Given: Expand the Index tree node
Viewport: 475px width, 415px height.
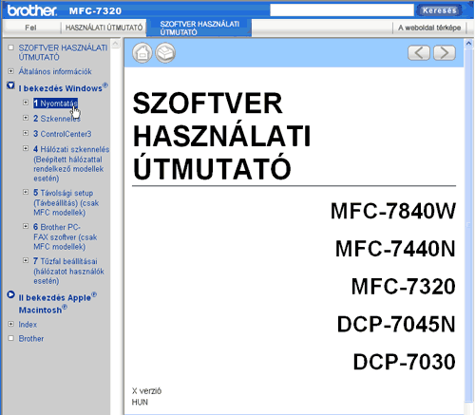Looking at the screenshot, I should click(x=10, y=324).
